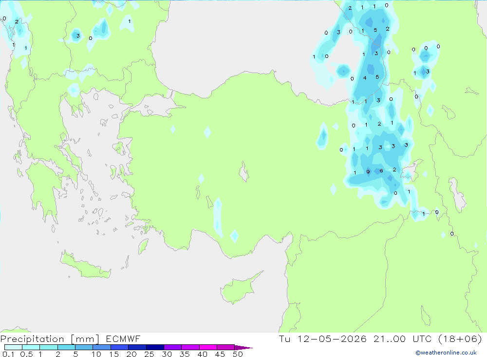Click the legend scale label "0.5"
This screenshot has width=487, height=357.
click(x=26, y=354)
